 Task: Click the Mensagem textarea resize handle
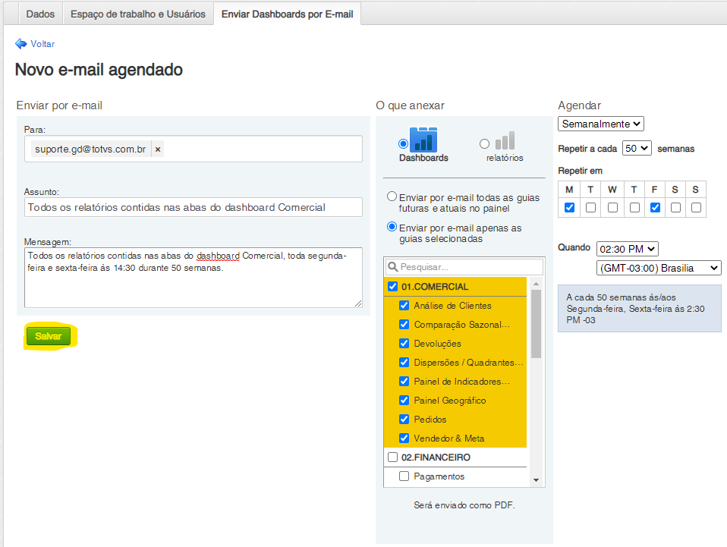pos(358,303)
